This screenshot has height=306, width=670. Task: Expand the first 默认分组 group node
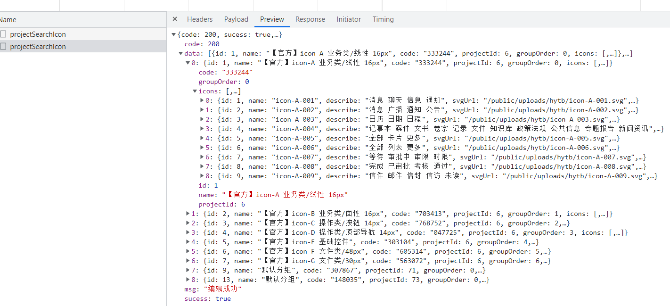[x=188, y=270]
